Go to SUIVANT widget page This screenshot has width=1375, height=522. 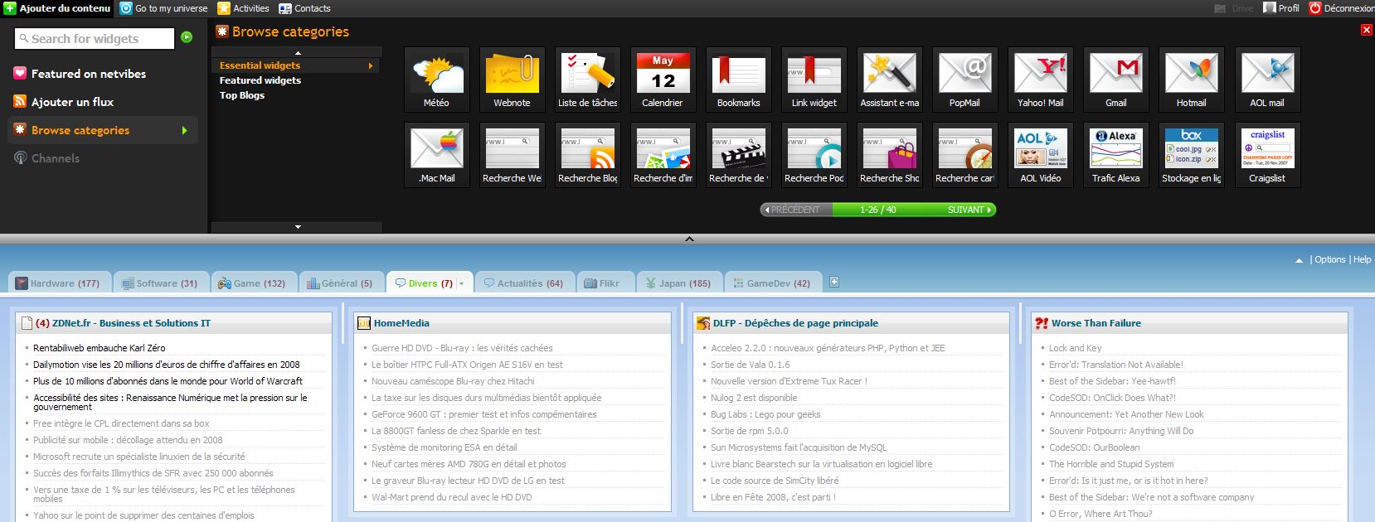969,210
